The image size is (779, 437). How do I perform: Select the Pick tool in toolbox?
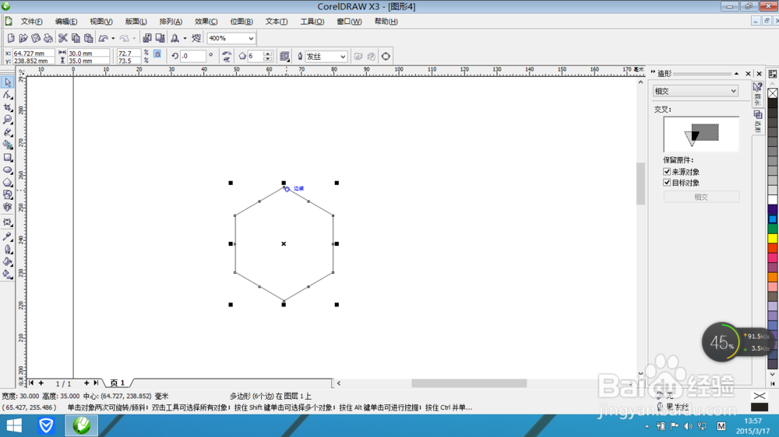pyautogui.click(x=8, y=82)
